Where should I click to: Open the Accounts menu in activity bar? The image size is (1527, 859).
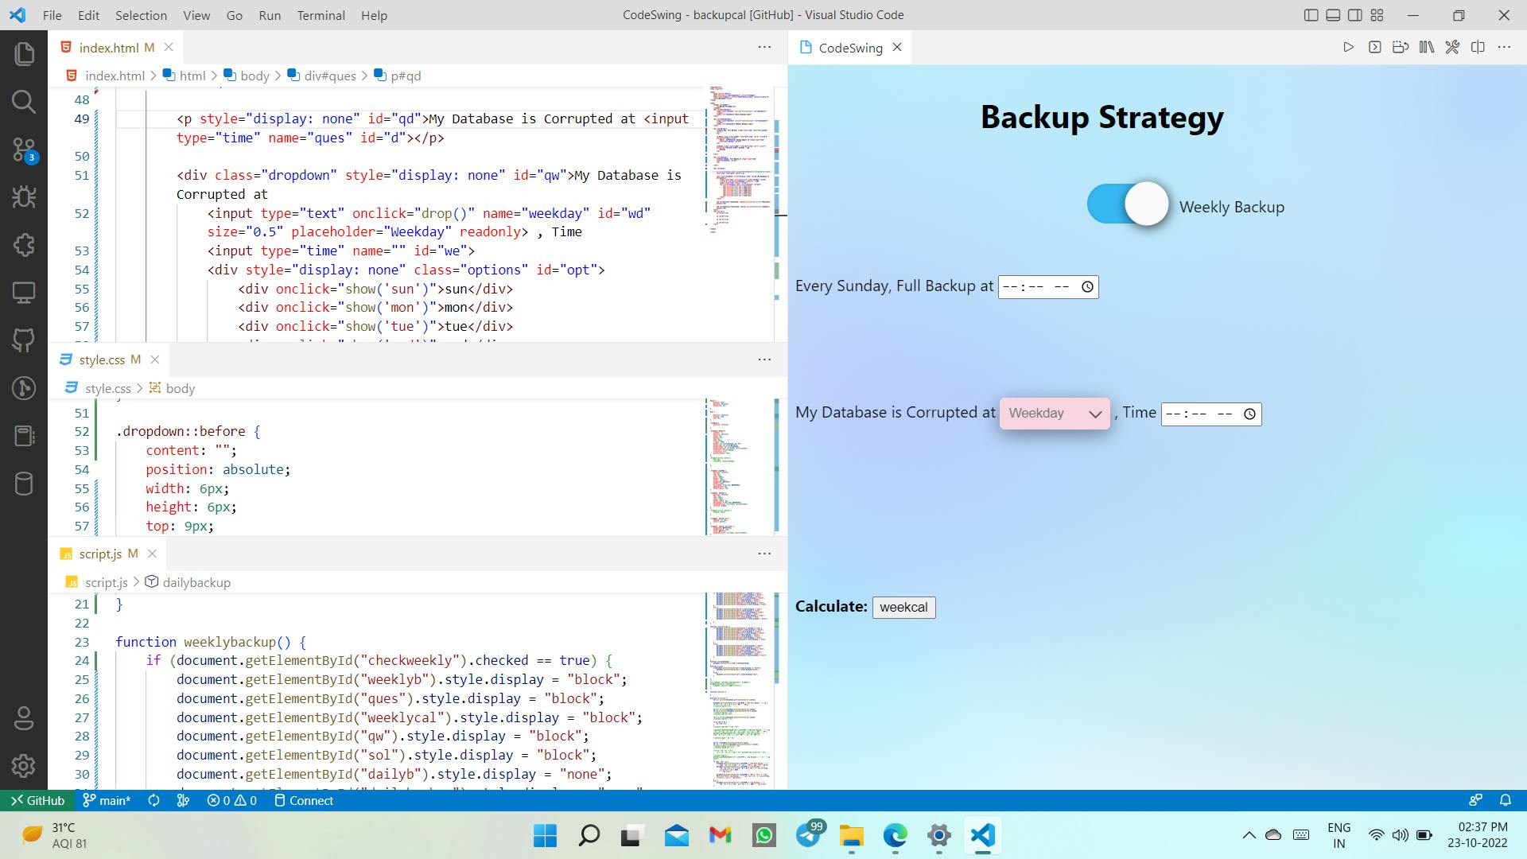point(24,718)
